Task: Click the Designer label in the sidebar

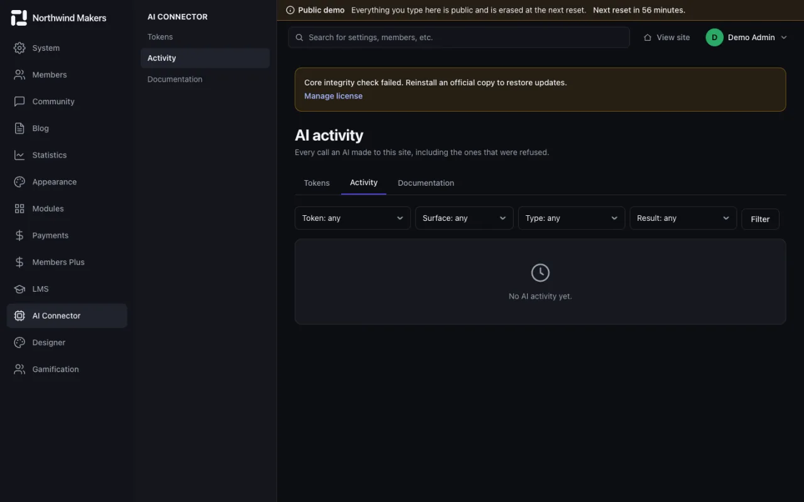Action: (x=48, y=343)
